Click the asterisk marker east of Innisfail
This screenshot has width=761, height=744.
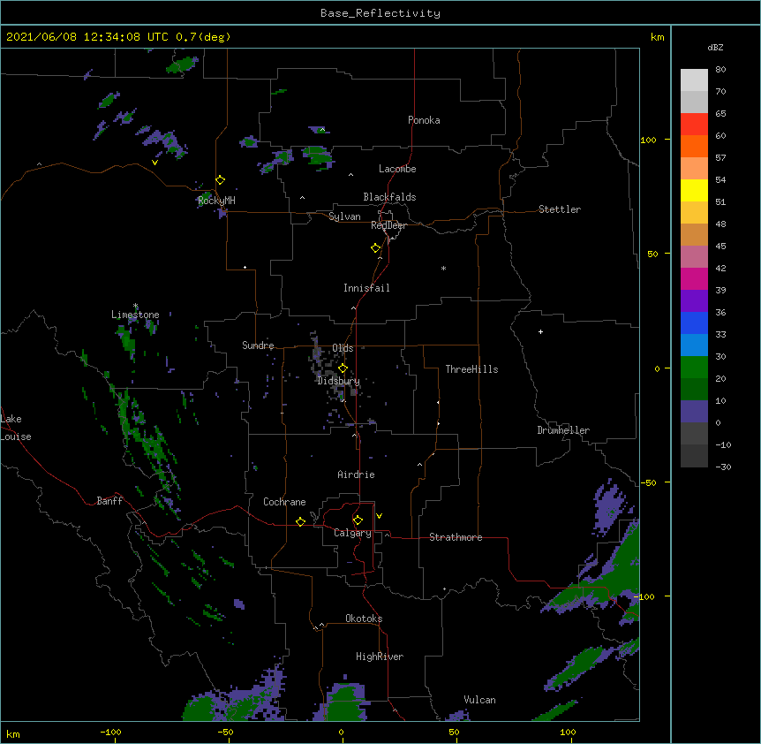point(443,268)
